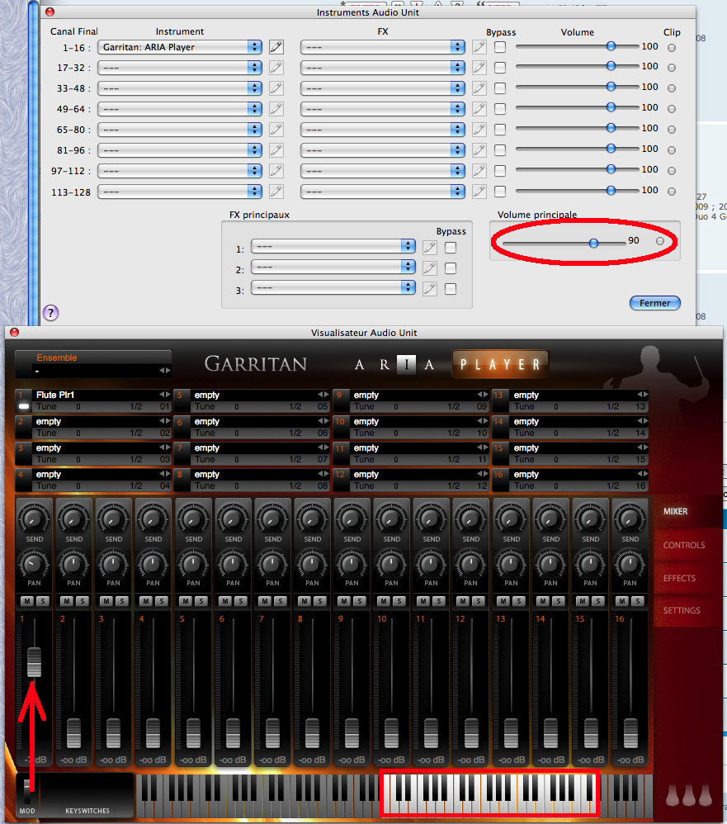Viewport: 727px width, 824px height.
Task: Click the Volume principale slider handle
Action: (593, 242)
